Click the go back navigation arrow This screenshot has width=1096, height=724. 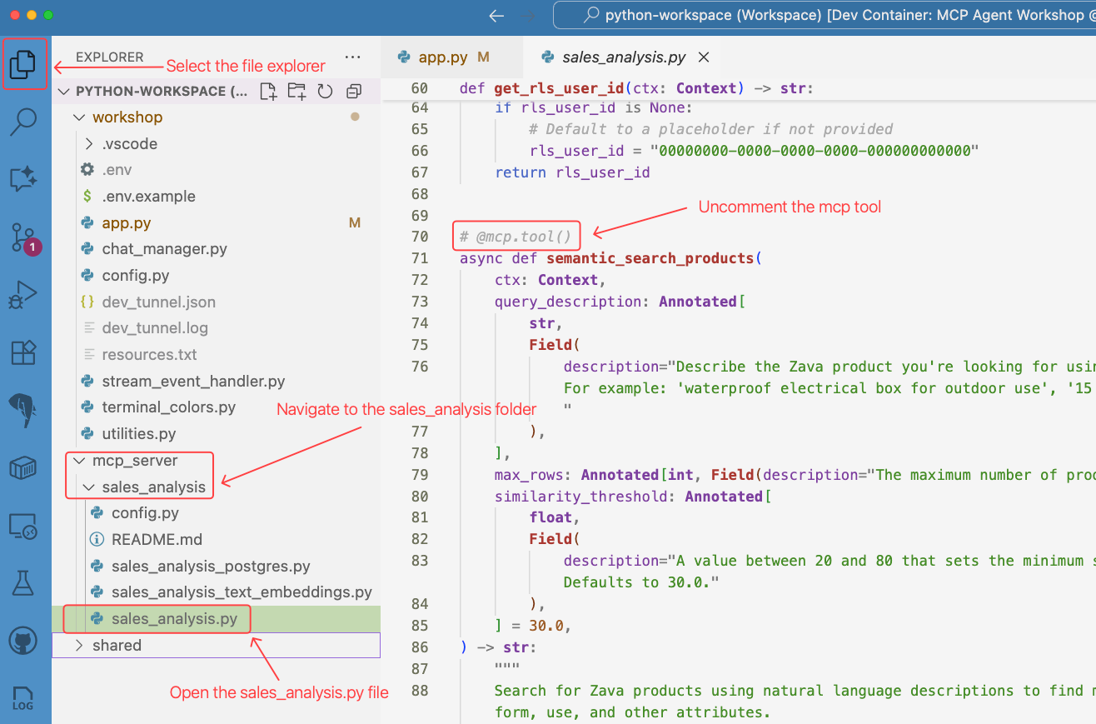(497, 16)
